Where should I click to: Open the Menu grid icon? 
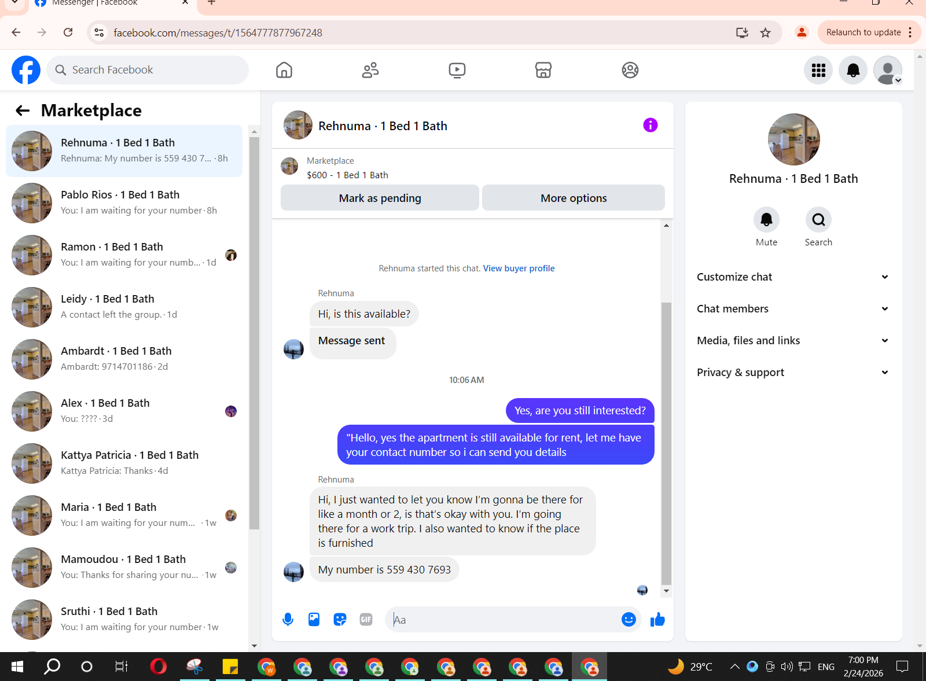818,70
